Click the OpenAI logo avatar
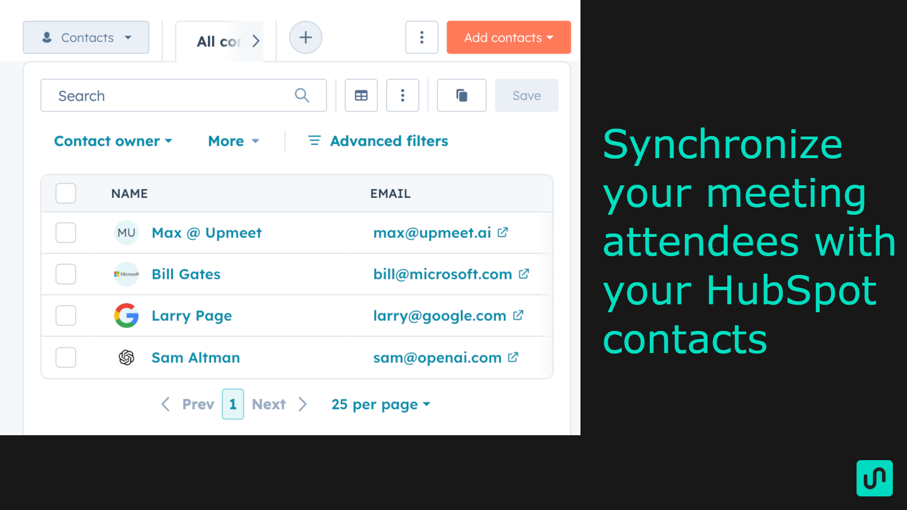 (126, 358)
